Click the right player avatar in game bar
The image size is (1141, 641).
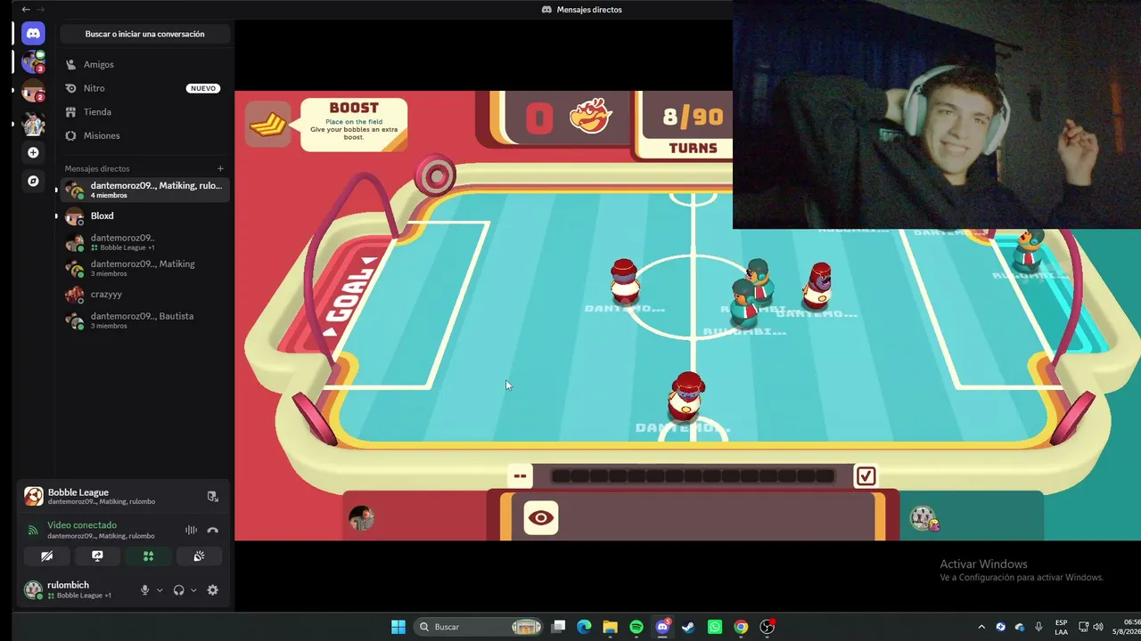923,518
